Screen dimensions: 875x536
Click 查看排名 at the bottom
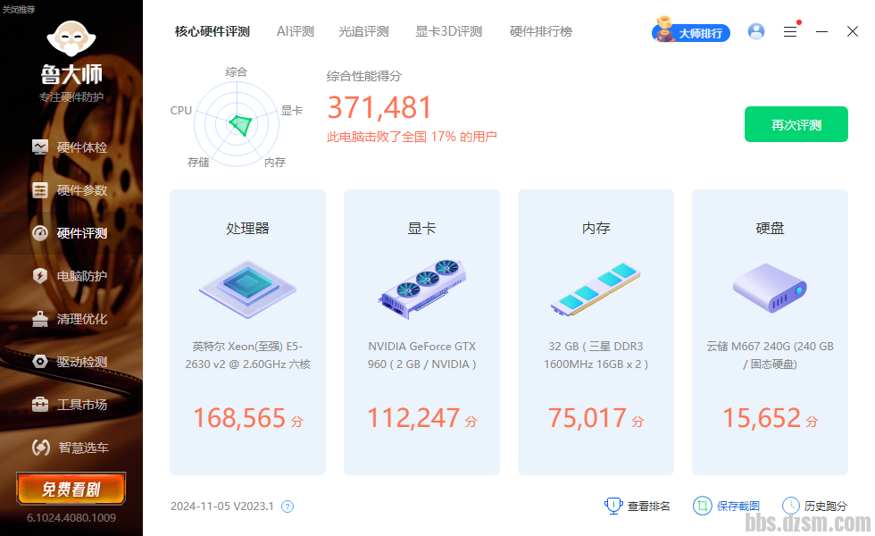(x=637, y=506)
